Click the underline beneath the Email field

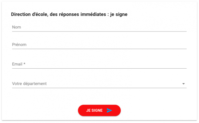pos(99,68)
